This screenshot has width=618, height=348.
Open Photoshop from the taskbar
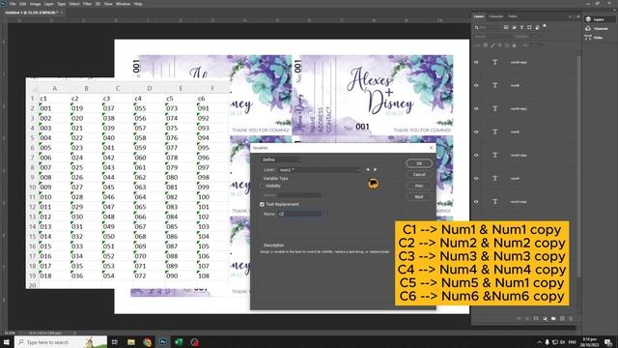pos(163,342)
